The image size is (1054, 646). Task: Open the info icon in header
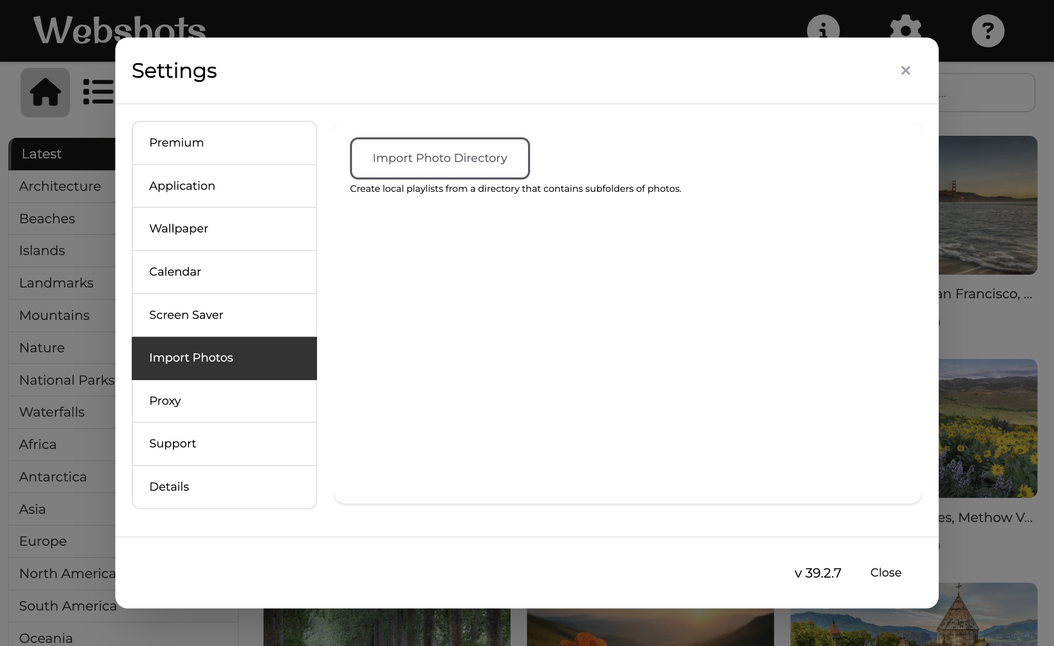823,26
